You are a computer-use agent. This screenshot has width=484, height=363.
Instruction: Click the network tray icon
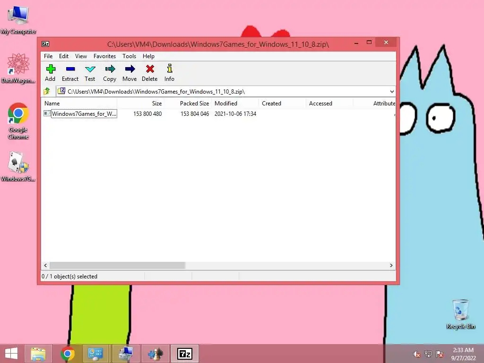point(428,354)
